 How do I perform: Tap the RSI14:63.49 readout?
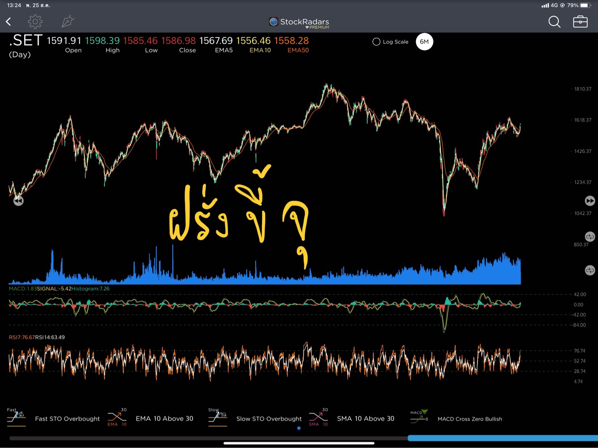point(50,337)
